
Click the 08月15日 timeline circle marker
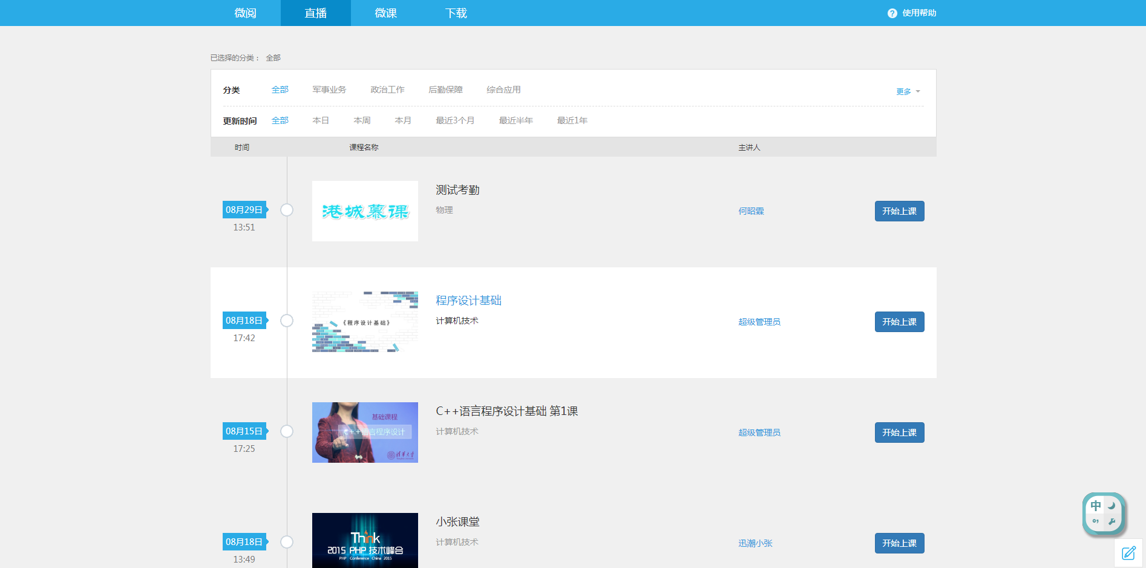click(287, 431)
